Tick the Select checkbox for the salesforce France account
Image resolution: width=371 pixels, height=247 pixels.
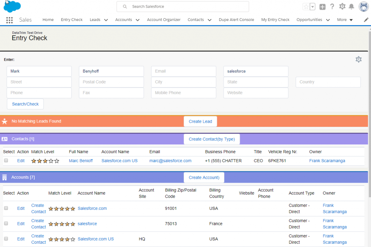[6, 224]
